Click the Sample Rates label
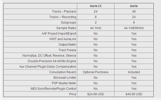The width and height of the screenshot is (161, 100). pyautogui.click(x=66, y=28)
